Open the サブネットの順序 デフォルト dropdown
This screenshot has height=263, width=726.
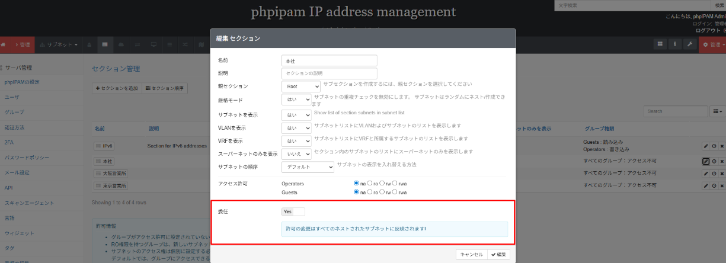click(308, 167)
